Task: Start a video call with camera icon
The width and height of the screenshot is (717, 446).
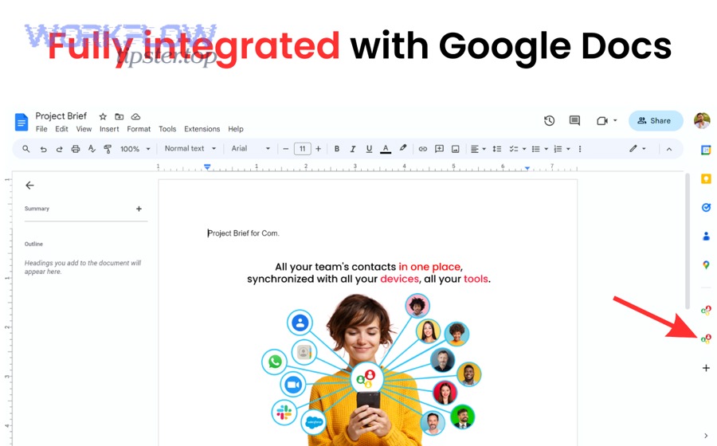Action: [602, 120]
